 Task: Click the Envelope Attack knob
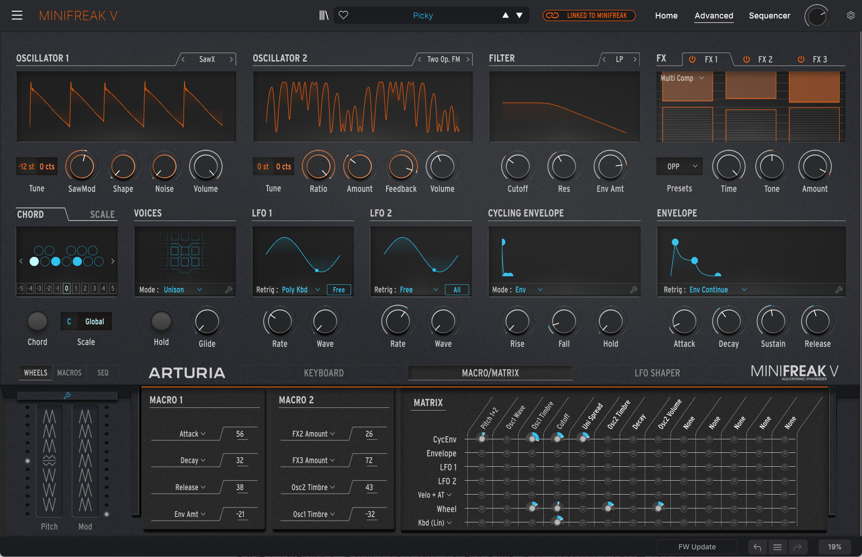coord(684,321)
